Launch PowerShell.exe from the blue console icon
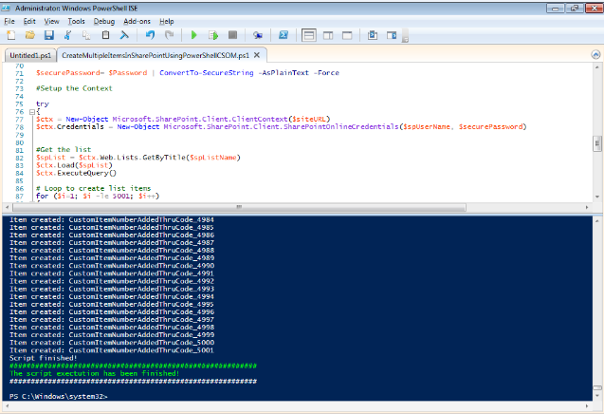 [x=284, y=35]
